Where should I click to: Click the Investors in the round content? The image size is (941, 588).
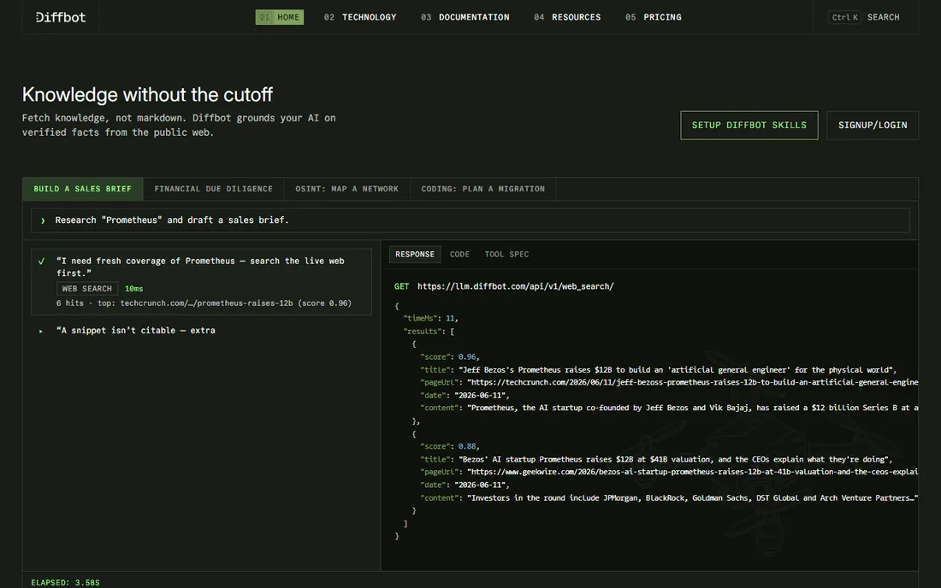coord(693,498)
